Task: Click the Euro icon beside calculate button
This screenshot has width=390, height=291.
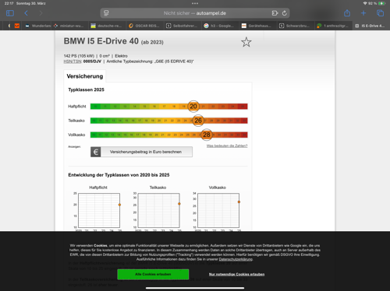Action: click(x=96, y=152)
